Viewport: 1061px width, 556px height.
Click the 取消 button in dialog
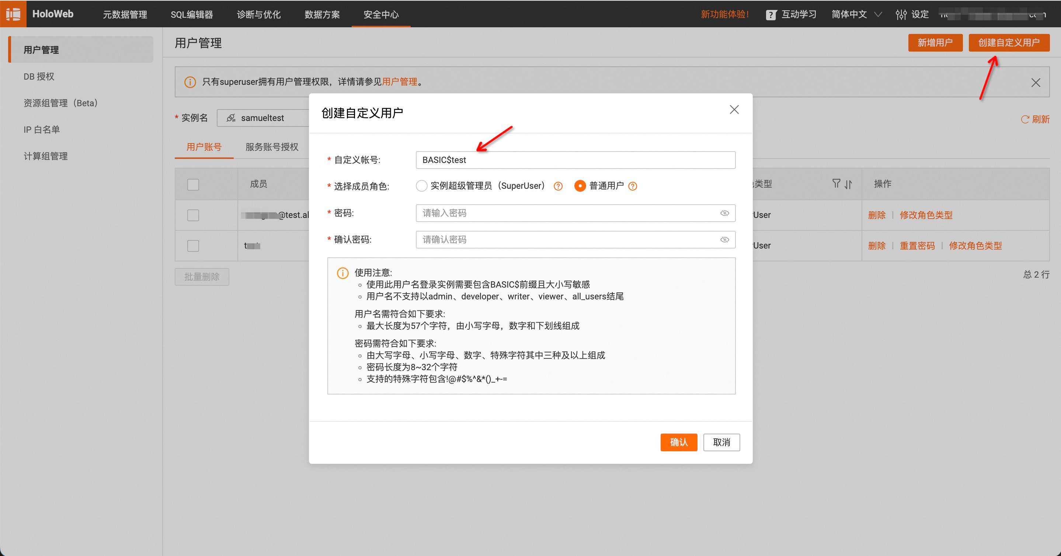[x=721, y=442]
